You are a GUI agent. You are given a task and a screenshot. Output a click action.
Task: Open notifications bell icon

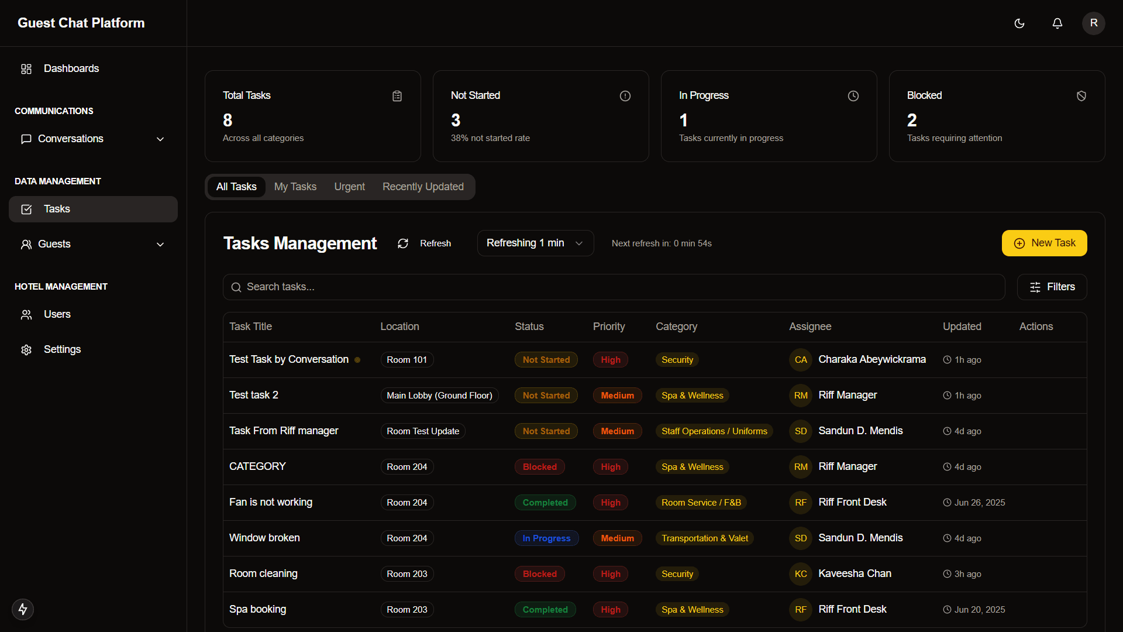click(x=1057, y=23)
